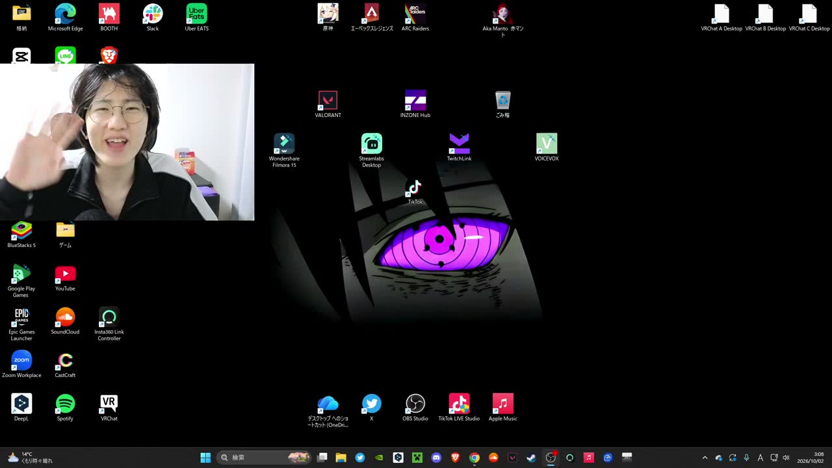This screenshot has height=468, width=832.
Task: Open the TwitchLink desktop shortcut
Action: (x=459, y=147)
